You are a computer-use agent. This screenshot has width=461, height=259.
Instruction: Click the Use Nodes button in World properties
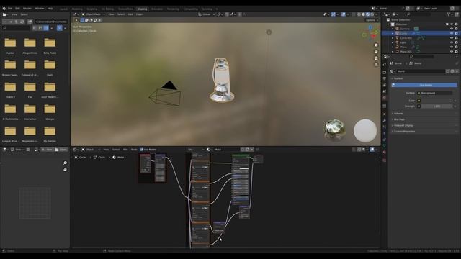(x=424, y=85)
